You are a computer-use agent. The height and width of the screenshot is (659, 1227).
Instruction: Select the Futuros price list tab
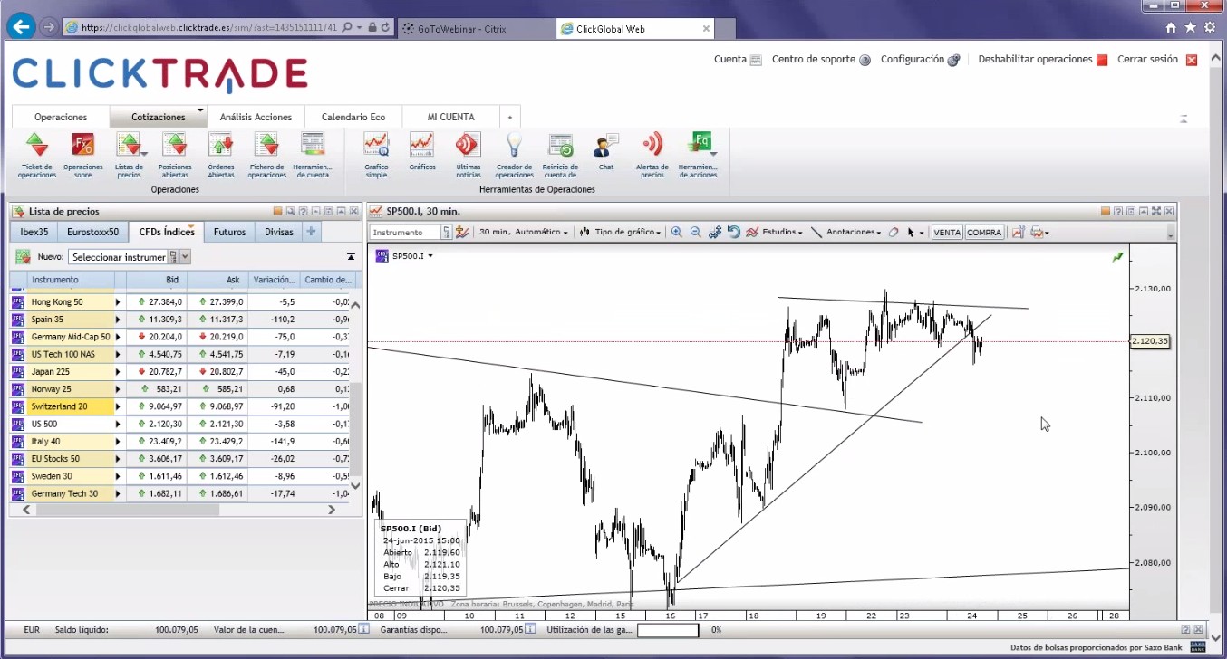pos(229,232)
